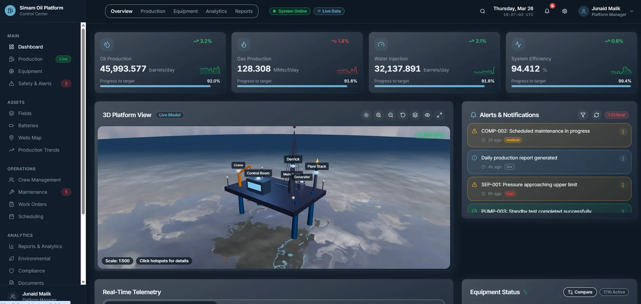The image size is (641, 304).
Task: Open Dashboard in the sidebar
Action: (41, 47)
